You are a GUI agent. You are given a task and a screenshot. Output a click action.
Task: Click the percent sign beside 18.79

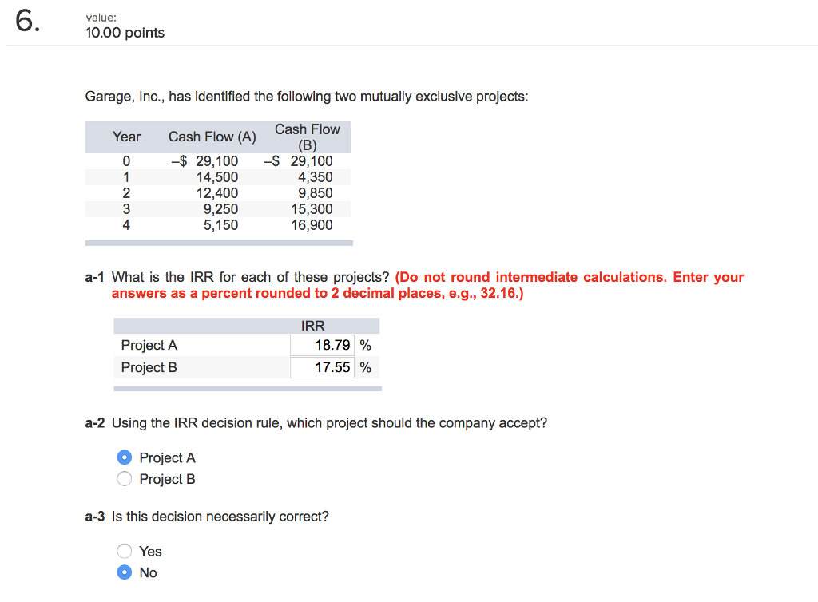(365, 345)
